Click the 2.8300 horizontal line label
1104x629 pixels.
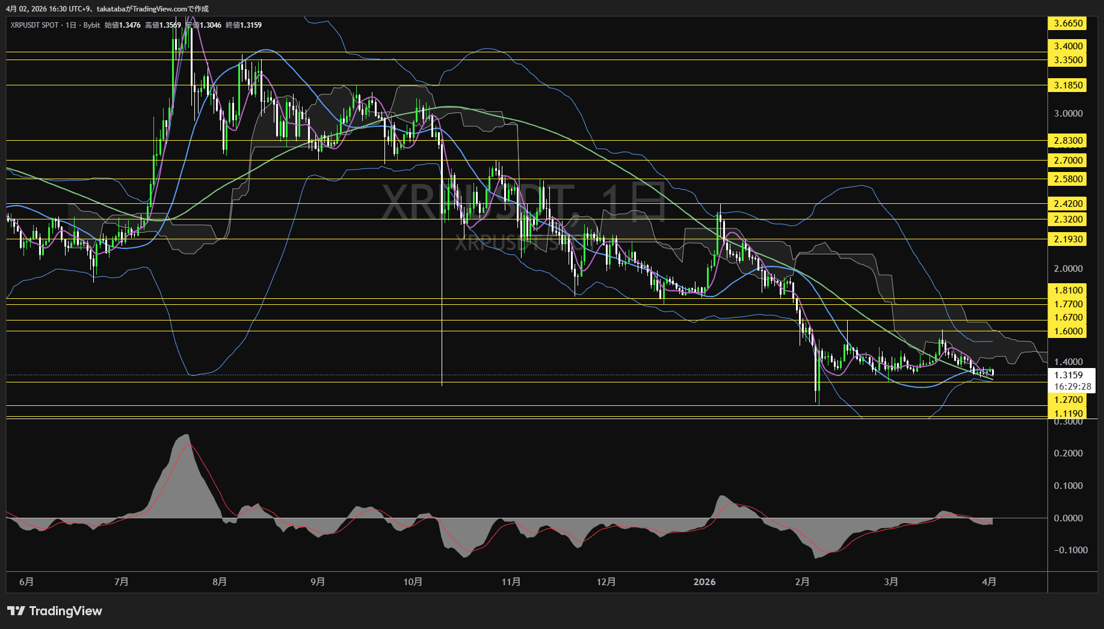[1068, 141]
